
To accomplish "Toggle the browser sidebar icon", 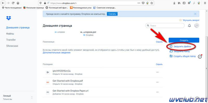I will coord(184,3).
